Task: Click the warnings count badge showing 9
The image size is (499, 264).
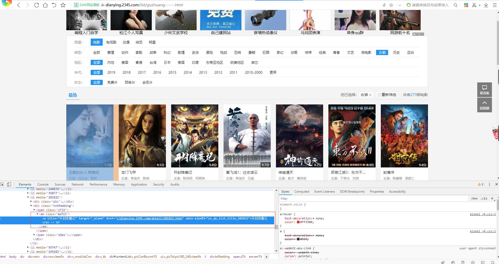Action: (x=481, y=184)
